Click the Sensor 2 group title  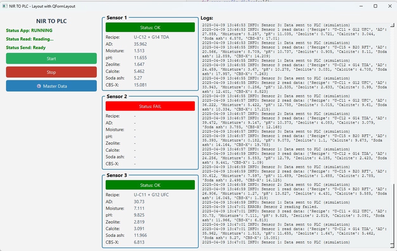pos(117,97)
